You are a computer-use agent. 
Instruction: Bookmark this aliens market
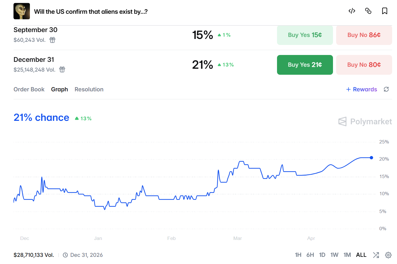coord(385,11)
